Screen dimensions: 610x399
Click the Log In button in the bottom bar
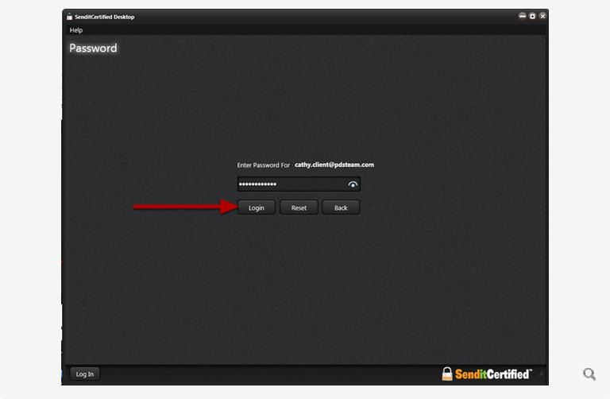pyautogui.click(x=84, y=374)
